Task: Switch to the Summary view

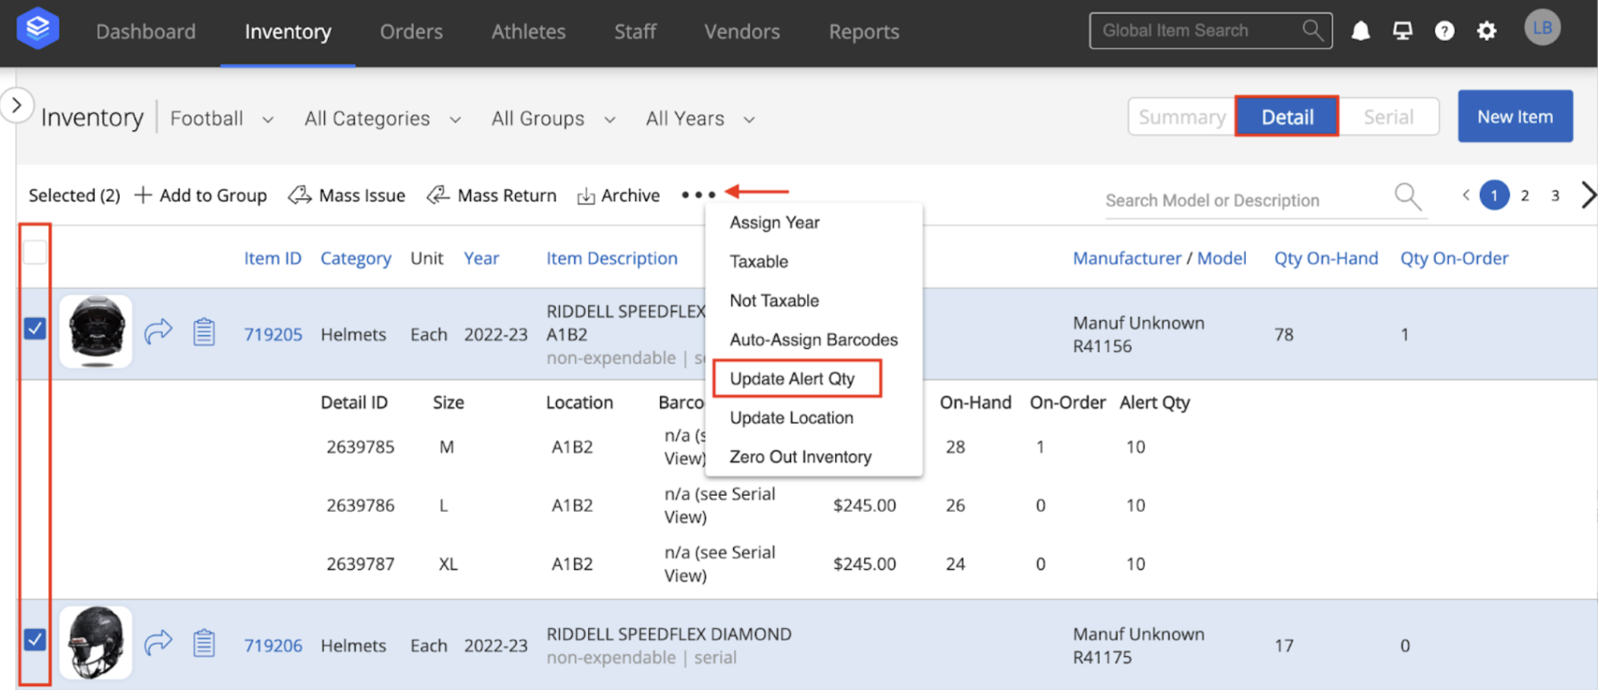Action: point(1182,116)
